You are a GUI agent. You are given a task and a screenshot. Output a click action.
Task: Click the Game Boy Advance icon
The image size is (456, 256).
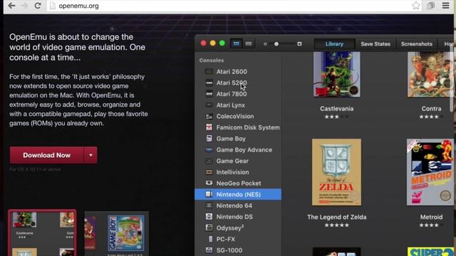click(209, 150)
